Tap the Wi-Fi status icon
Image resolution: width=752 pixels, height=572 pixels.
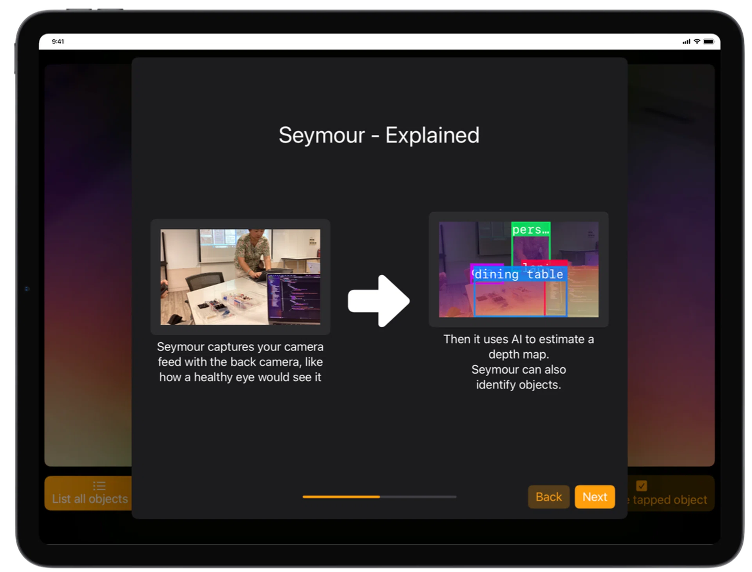[697, 42]
